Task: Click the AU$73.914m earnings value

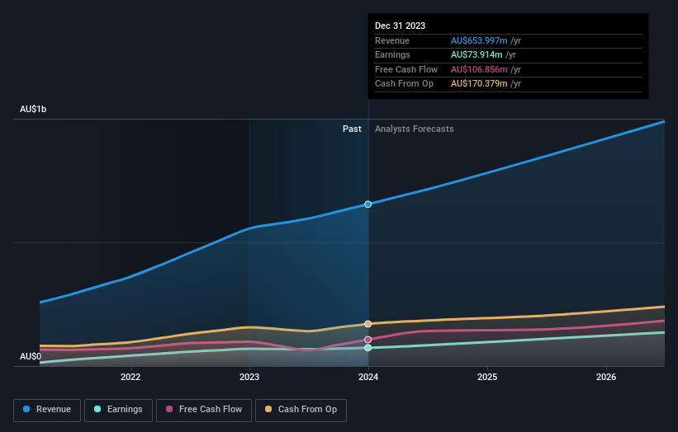Action: tap(476, 54)
